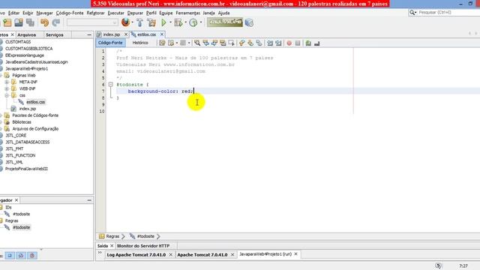Click the red Start Macro Recording icon
The width and height of the screenshot is (480, 270).
click(289, 43)
